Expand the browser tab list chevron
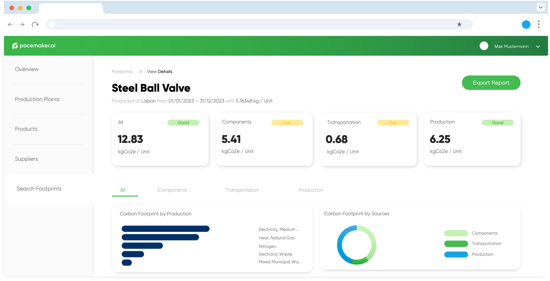 point(540,8)
